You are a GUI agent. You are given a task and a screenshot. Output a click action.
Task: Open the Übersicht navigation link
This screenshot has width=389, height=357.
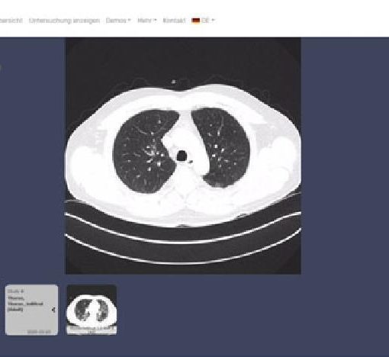pos(11,21)
